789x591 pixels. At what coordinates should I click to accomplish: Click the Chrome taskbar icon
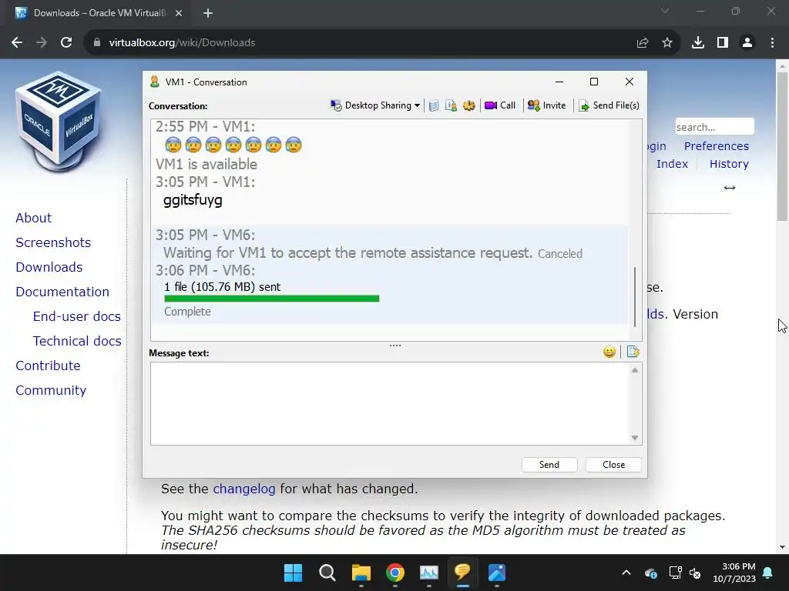[x=395, y=573]
